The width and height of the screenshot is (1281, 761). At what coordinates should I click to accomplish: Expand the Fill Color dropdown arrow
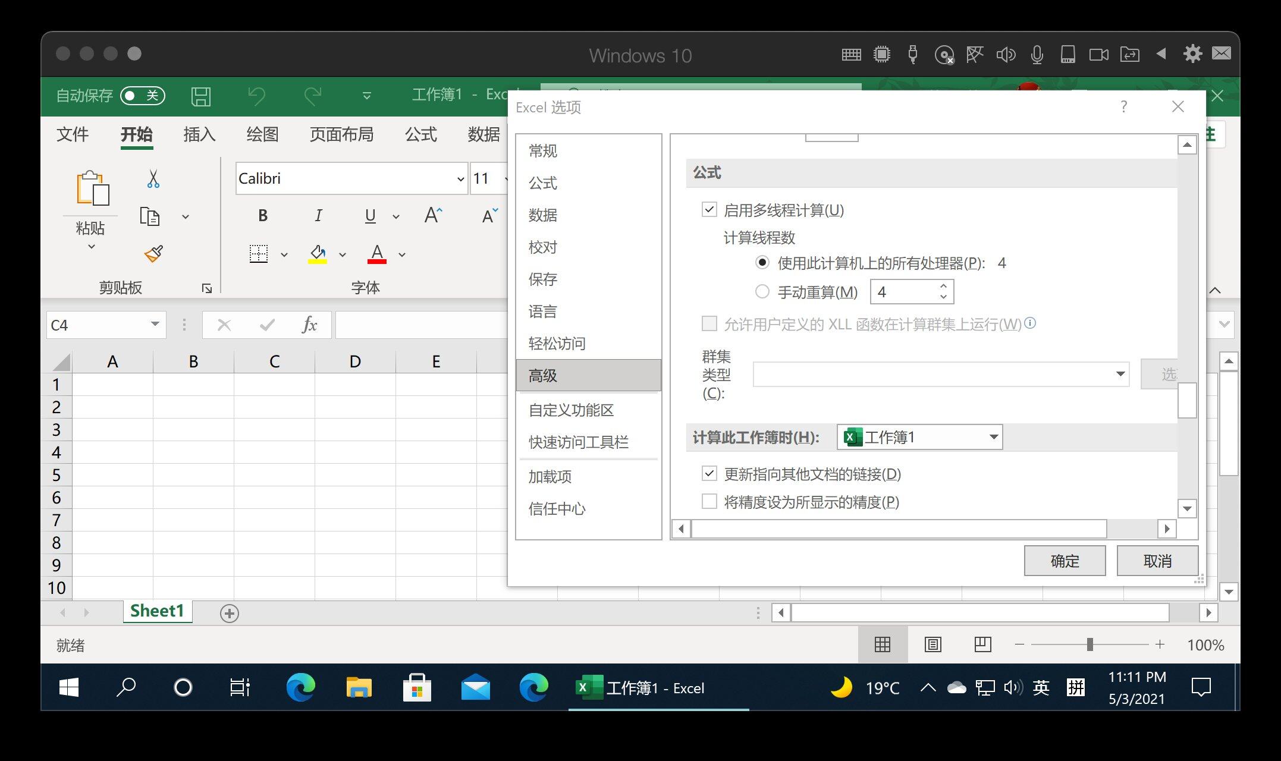pos(343,255)
